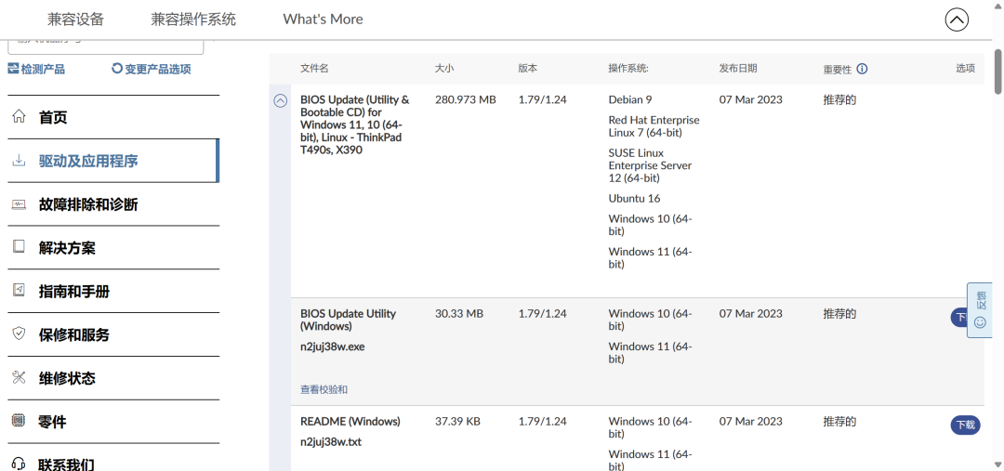Select 驱动及应用程序 in the sidebar

113,161
